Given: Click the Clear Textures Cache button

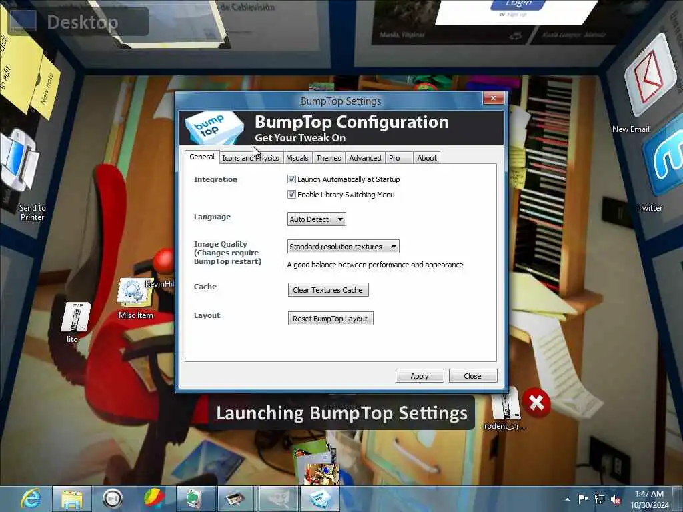Looking at the screenshot, I should (328, 289).
